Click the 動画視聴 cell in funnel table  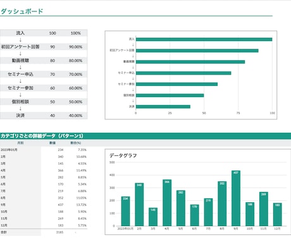tap(20, 61)
